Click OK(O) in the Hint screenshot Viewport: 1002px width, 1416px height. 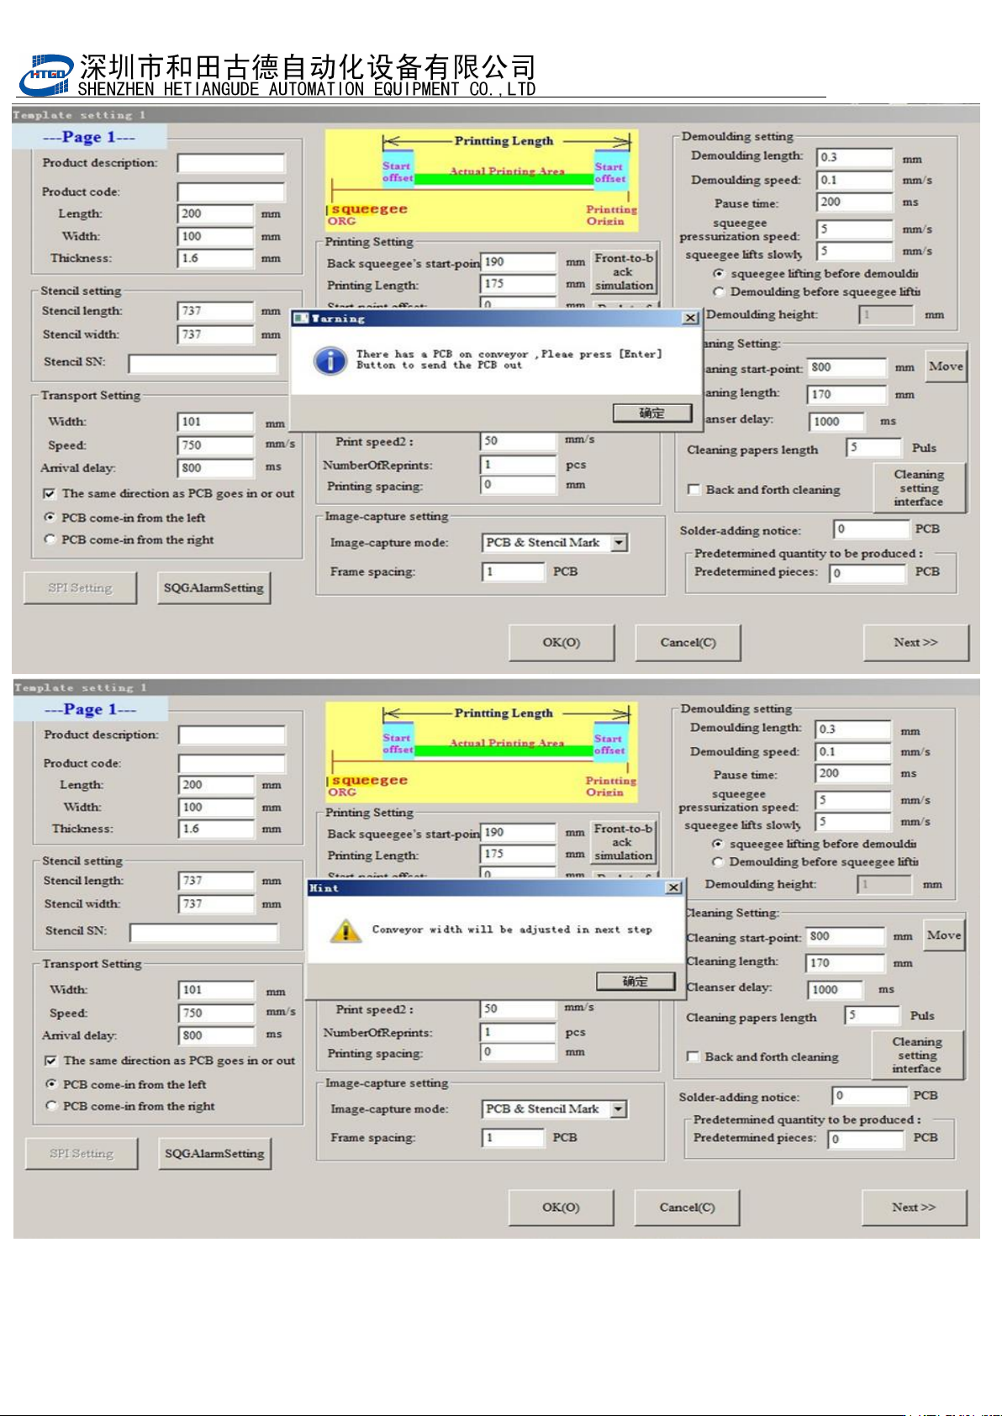(561, 1208)
